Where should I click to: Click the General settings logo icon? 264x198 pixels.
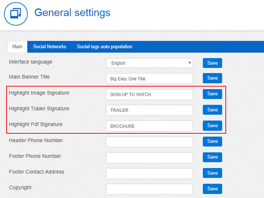(x=16, y=14)
